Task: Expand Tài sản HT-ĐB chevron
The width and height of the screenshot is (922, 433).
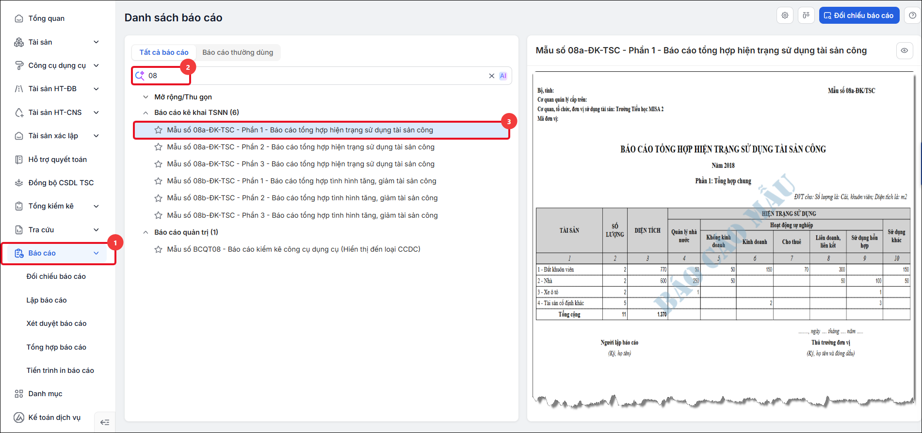Action: coord(96,89)
